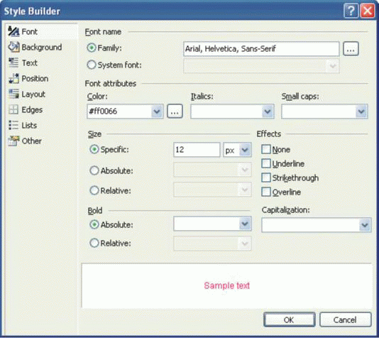Click the Font category icon in sidebar

[13, 31]
